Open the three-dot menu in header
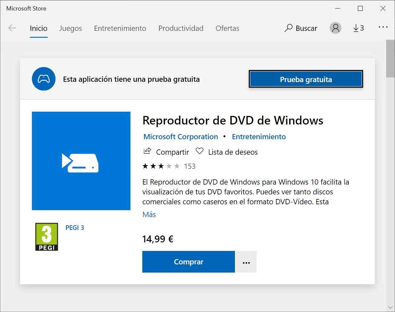The image size is (395, 312). pos(383,28)
